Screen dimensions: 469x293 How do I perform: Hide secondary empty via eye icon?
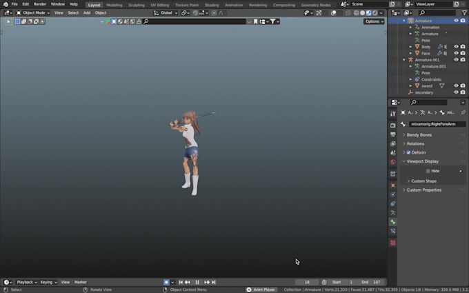click(456, 92)
